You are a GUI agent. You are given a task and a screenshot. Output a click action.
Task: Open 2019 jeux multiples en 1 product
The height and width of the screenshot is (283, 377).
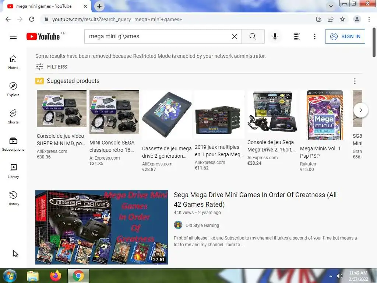219,151
